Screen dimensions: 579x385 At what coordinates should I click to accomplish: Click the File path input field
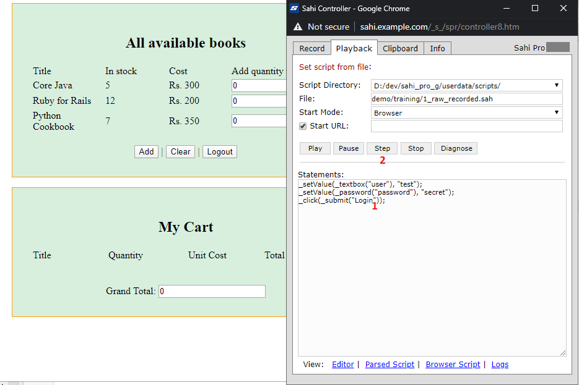(x=466, y=99)
